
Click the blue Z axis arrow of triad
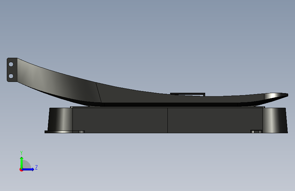(x=28, y=169)
